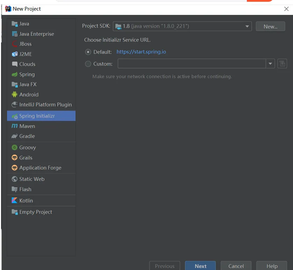Screen dimensions: 293x270
Task: Choose Kotlin project type label
Action: tap(26, 201)
